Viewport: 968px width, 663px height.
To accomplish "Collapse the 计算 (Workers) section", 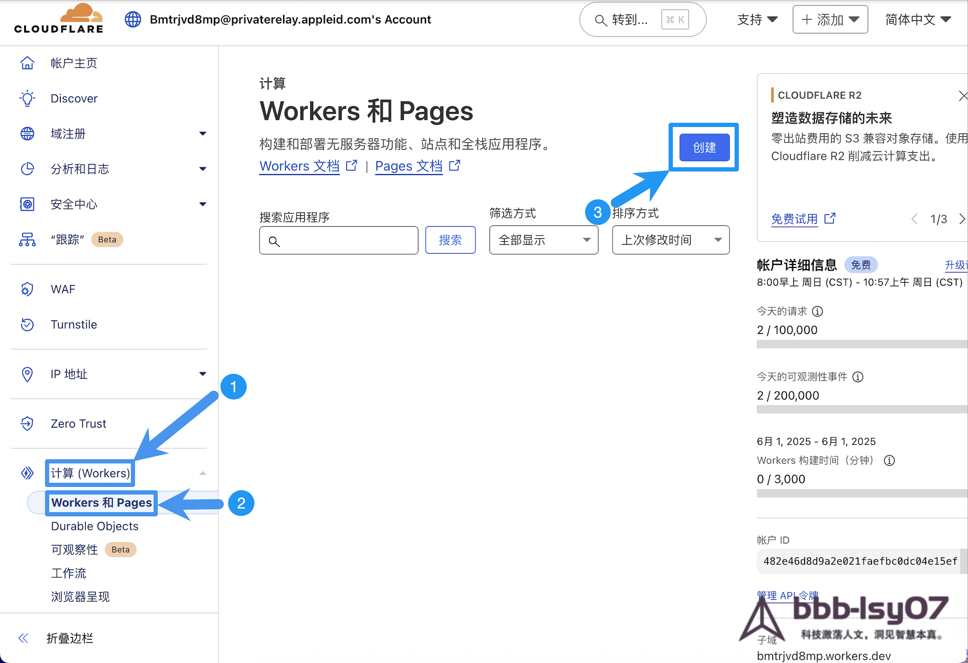I will click(x=203, y=473).
